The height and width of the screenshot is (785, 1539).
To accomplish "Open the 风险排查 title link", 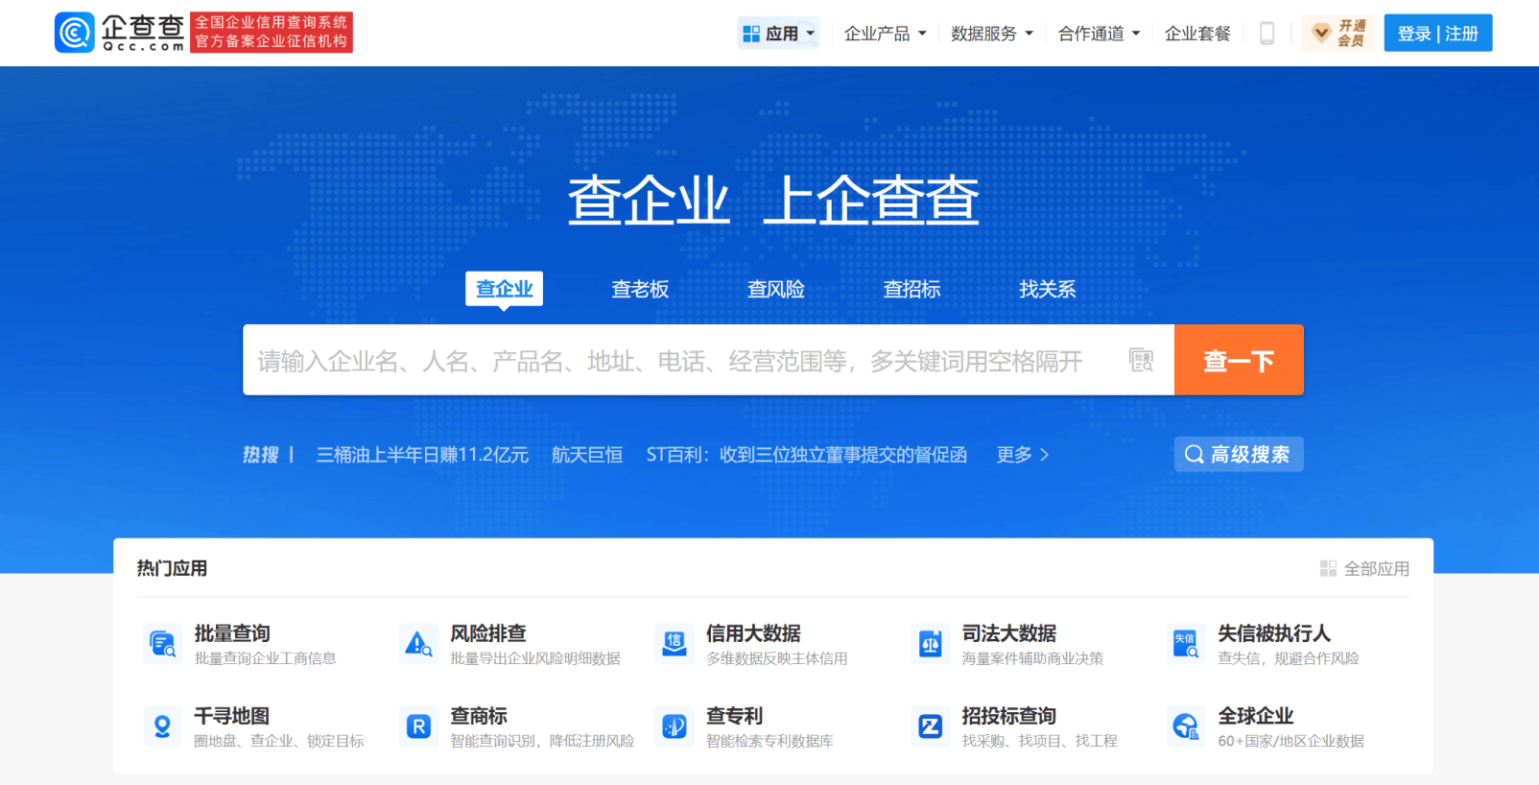I will click(x=488, y=633).
